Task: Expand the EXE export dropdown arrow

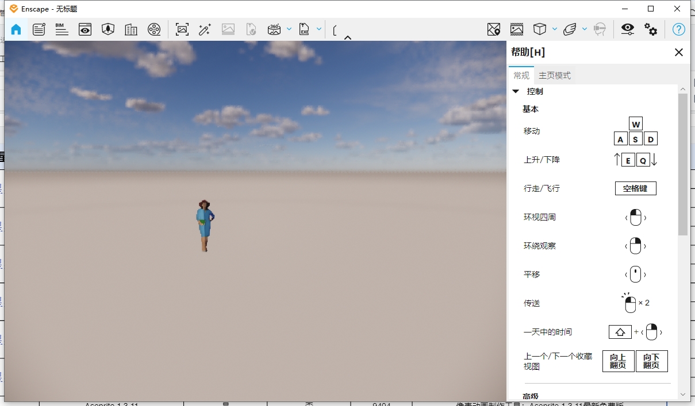Action: point(319,29)
